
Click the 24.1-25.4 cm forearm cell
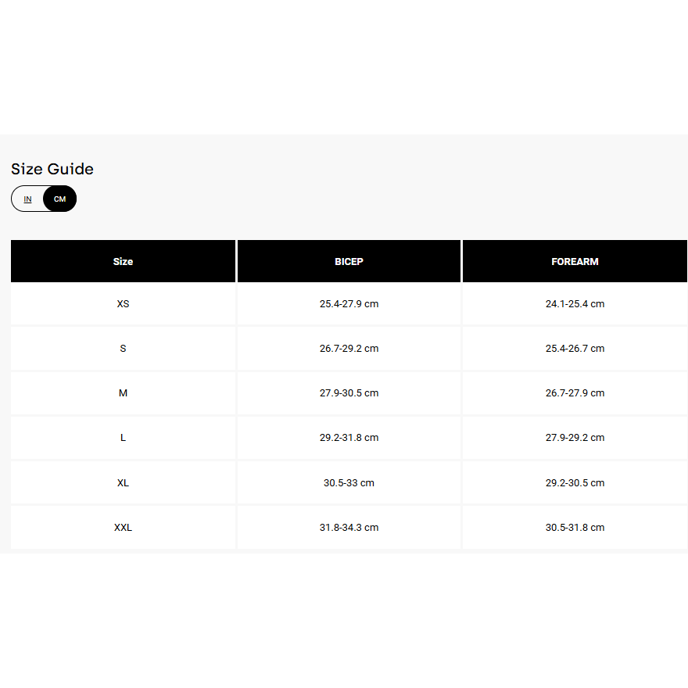click(x=575, y=304)
